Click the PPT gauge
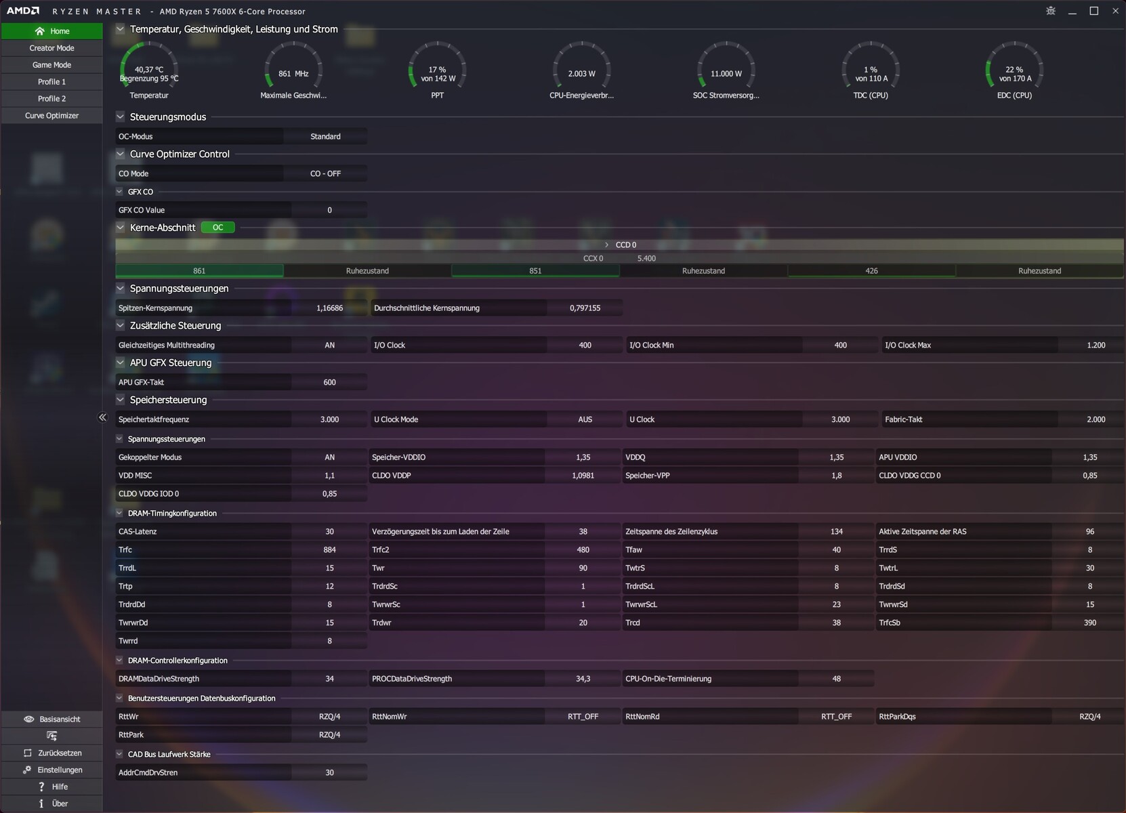 tap(438, 70)
